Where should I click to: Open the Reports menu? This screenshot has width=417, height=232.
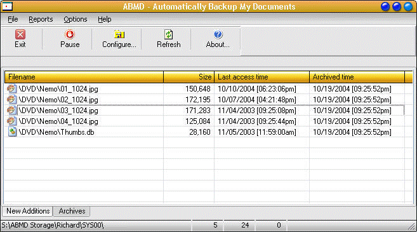tap(41, 19)
